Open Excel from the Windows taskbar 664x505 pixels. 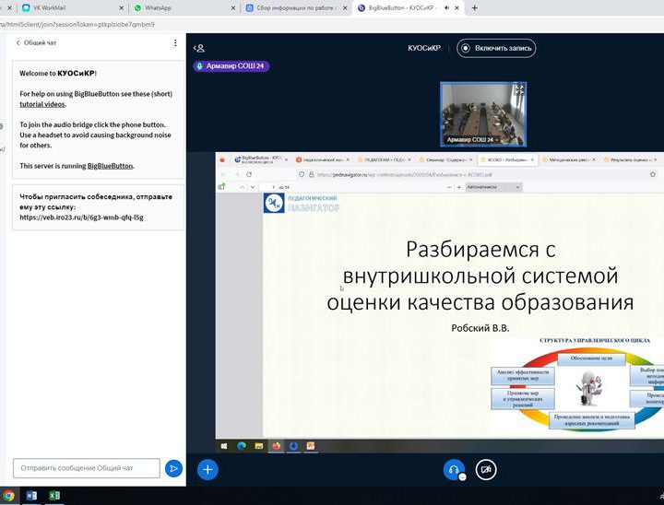click(54, 496)
